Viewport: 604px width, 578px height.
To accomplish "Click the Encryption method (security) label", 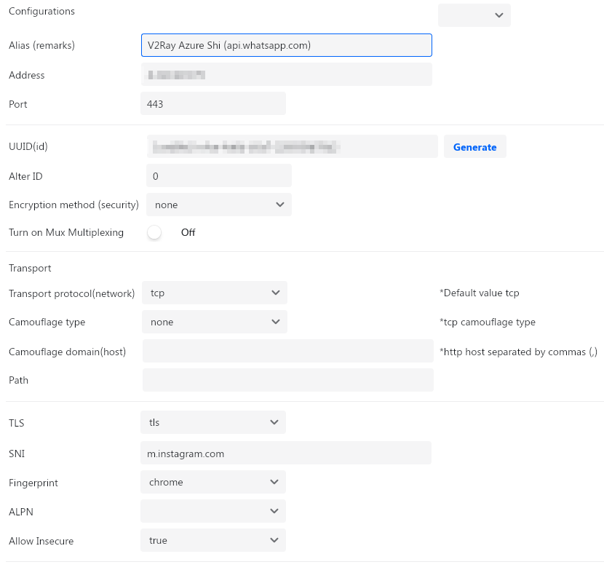I will 73,205.
